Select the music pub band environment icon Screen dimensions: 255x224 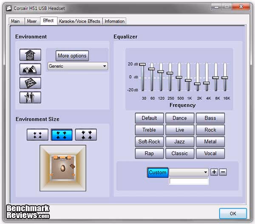30,97
